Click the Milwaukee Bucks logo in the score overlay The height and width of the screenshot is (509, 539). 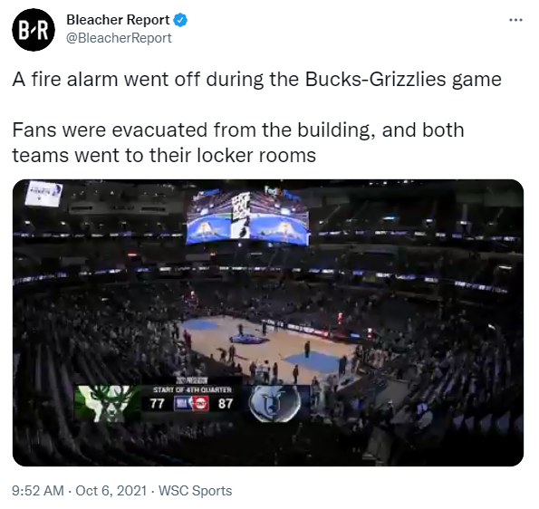tap(107, 403)
